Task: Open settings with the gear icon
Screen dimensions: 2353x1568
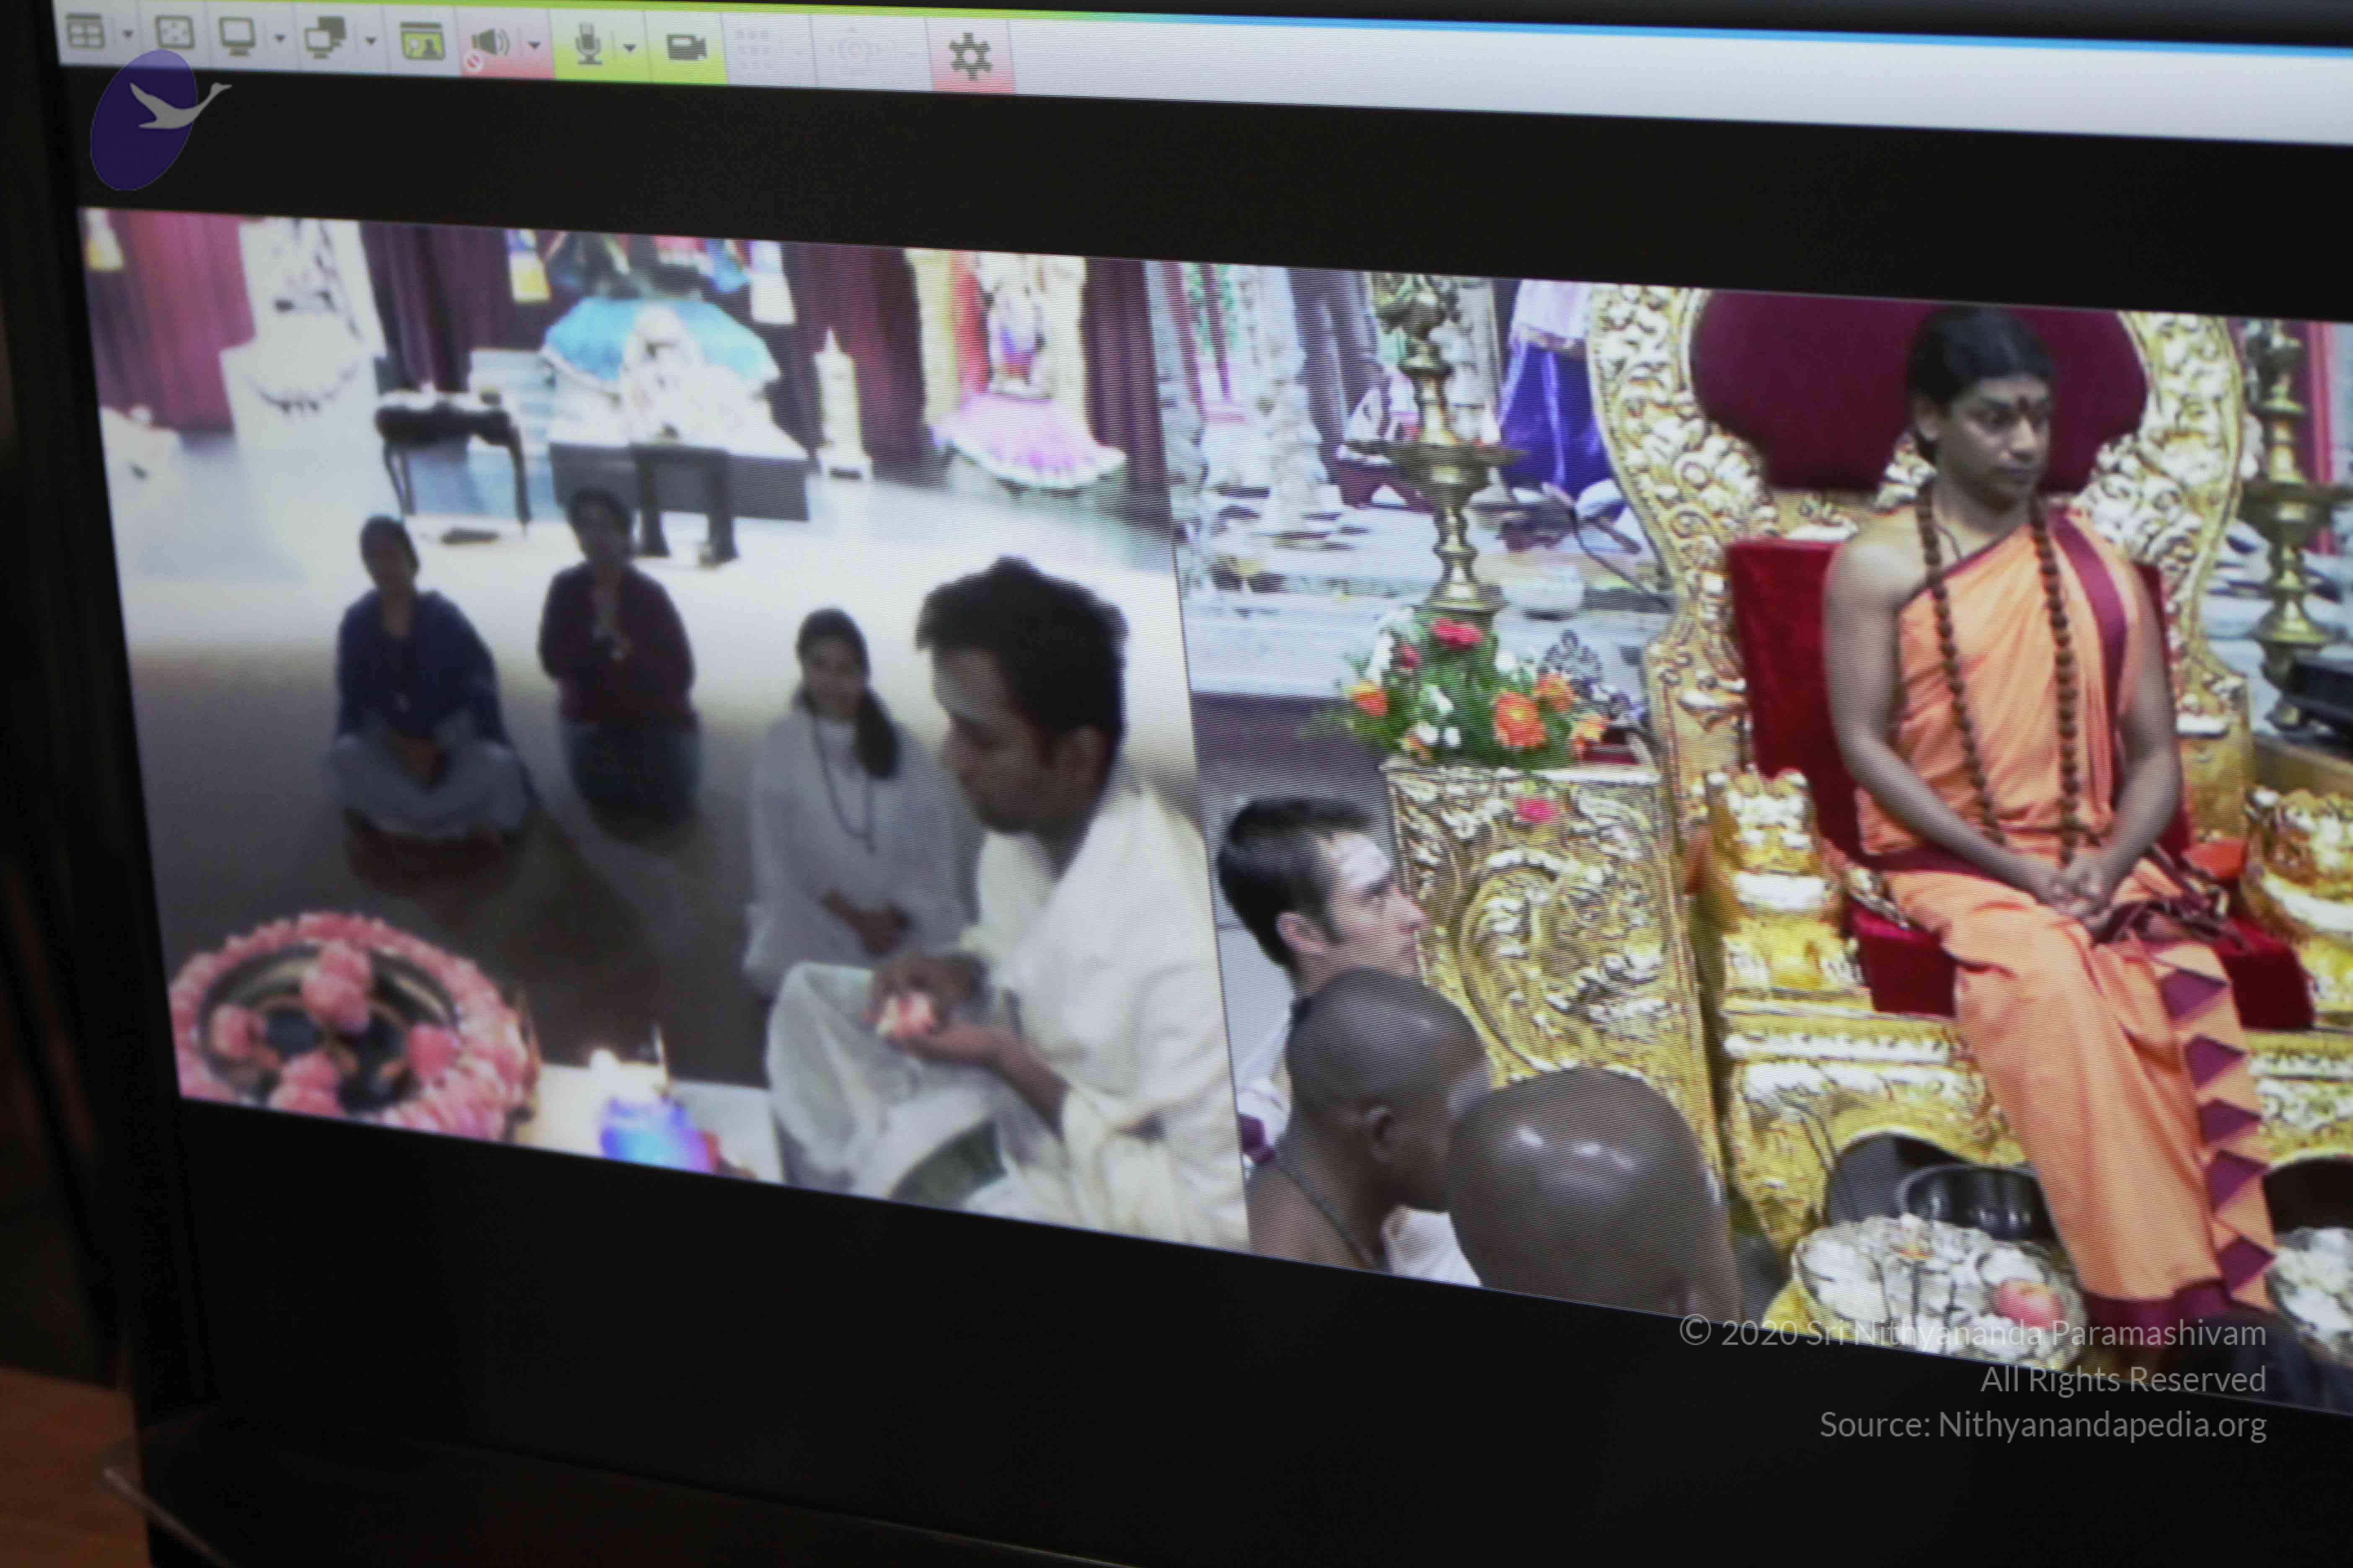Action: point(970,56)
